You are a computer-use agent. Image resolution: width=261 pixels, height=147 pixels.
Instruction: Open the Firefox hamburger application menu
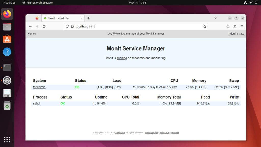[x=242, y=26]
